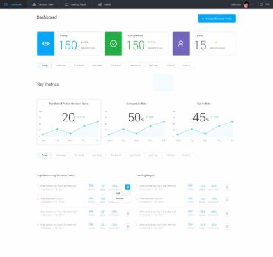This screenshot has height=257, width=273.
Task: Choose the Custom range under Key metrics charts
Action: coord(186,155)
